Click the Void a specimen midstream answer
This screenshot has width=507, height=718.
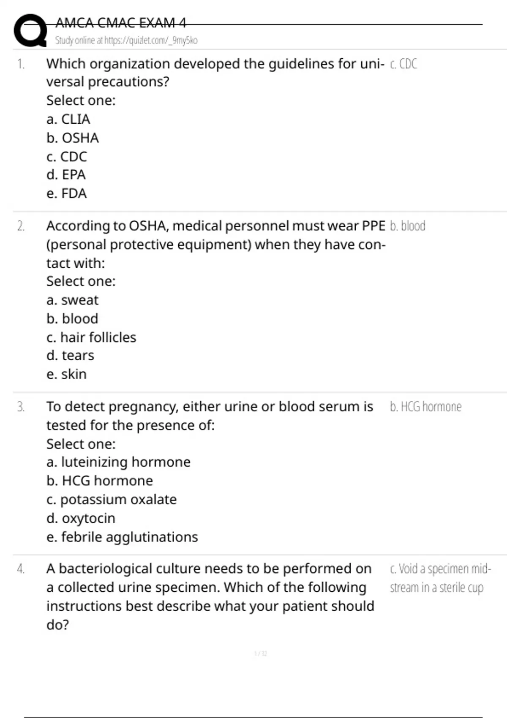pos(441,578)
